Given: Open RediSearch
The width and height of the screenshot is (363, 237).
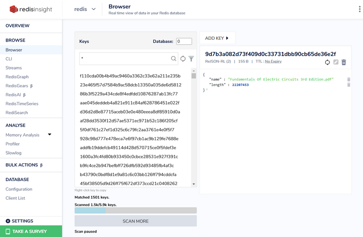Looking at the screenshot, I should pyautogui.click(x=17, y=113).
